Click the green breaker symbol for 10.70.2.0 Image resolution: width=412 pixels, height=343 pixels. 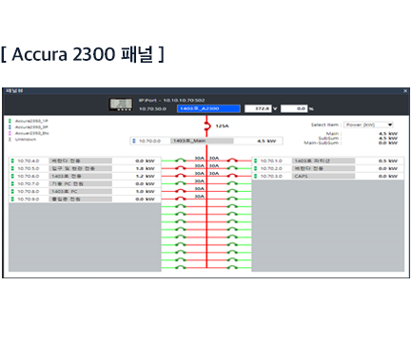(232, 168)
